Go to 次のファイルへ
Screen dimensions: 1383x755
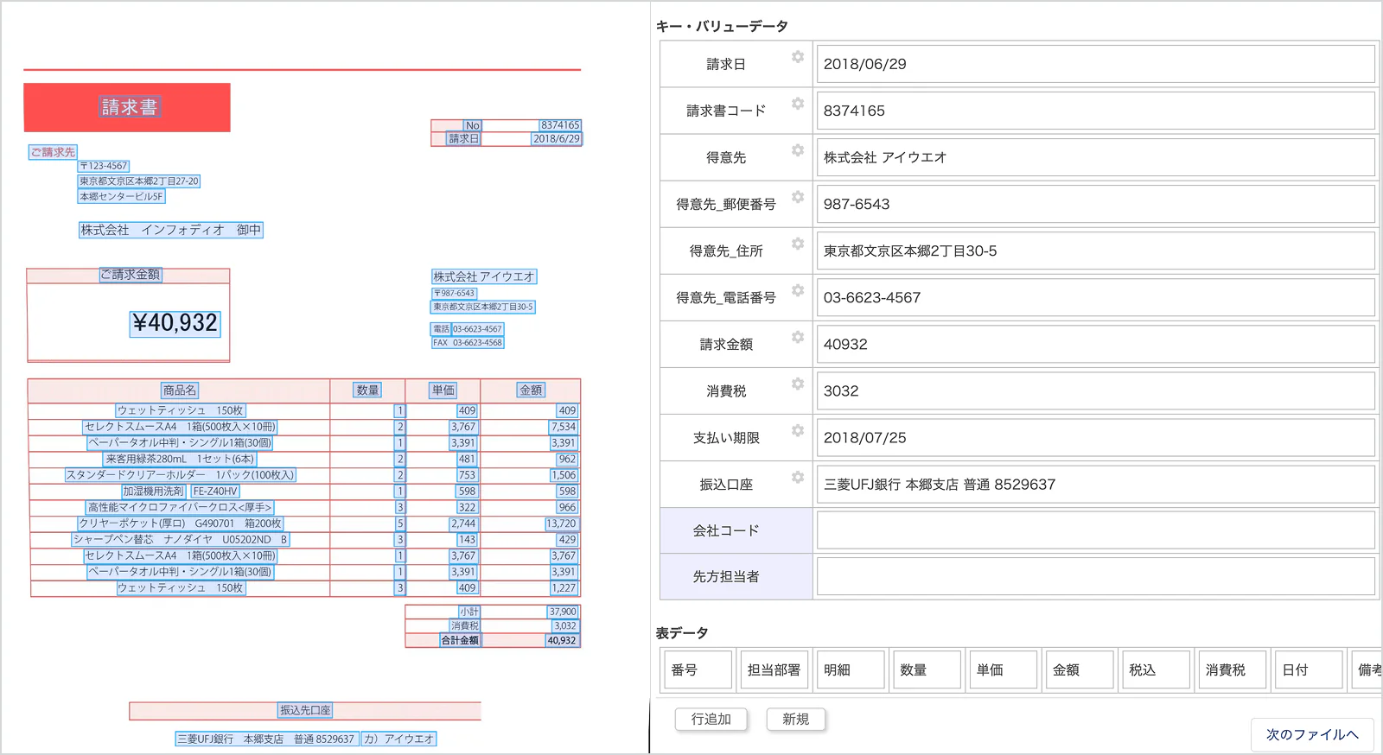click(1312, 734)
